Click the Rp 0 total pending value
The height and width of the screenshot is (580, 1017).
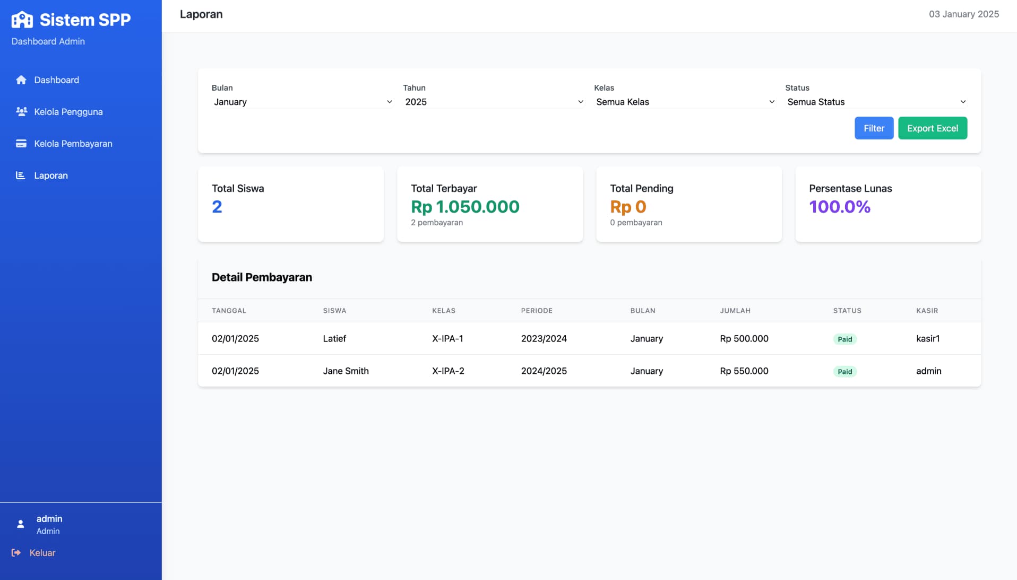[628, 207]
